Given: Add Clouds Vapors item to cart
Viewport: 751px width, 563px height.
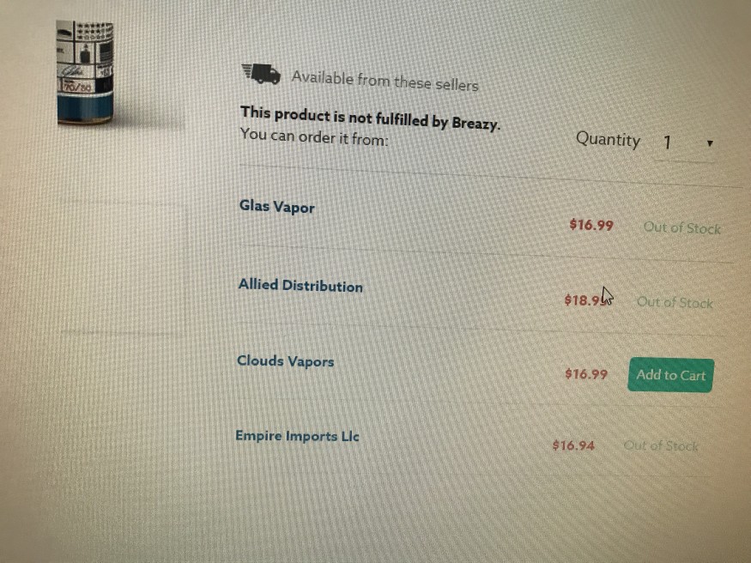Looking at the screenshot, I should pyautogui.click(x=670, y=375).
